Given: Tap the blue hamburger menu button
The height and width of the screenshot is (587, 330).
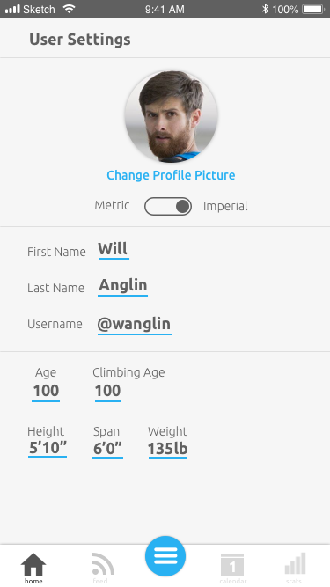Looking at the screenshot, I should pos(165,556).
